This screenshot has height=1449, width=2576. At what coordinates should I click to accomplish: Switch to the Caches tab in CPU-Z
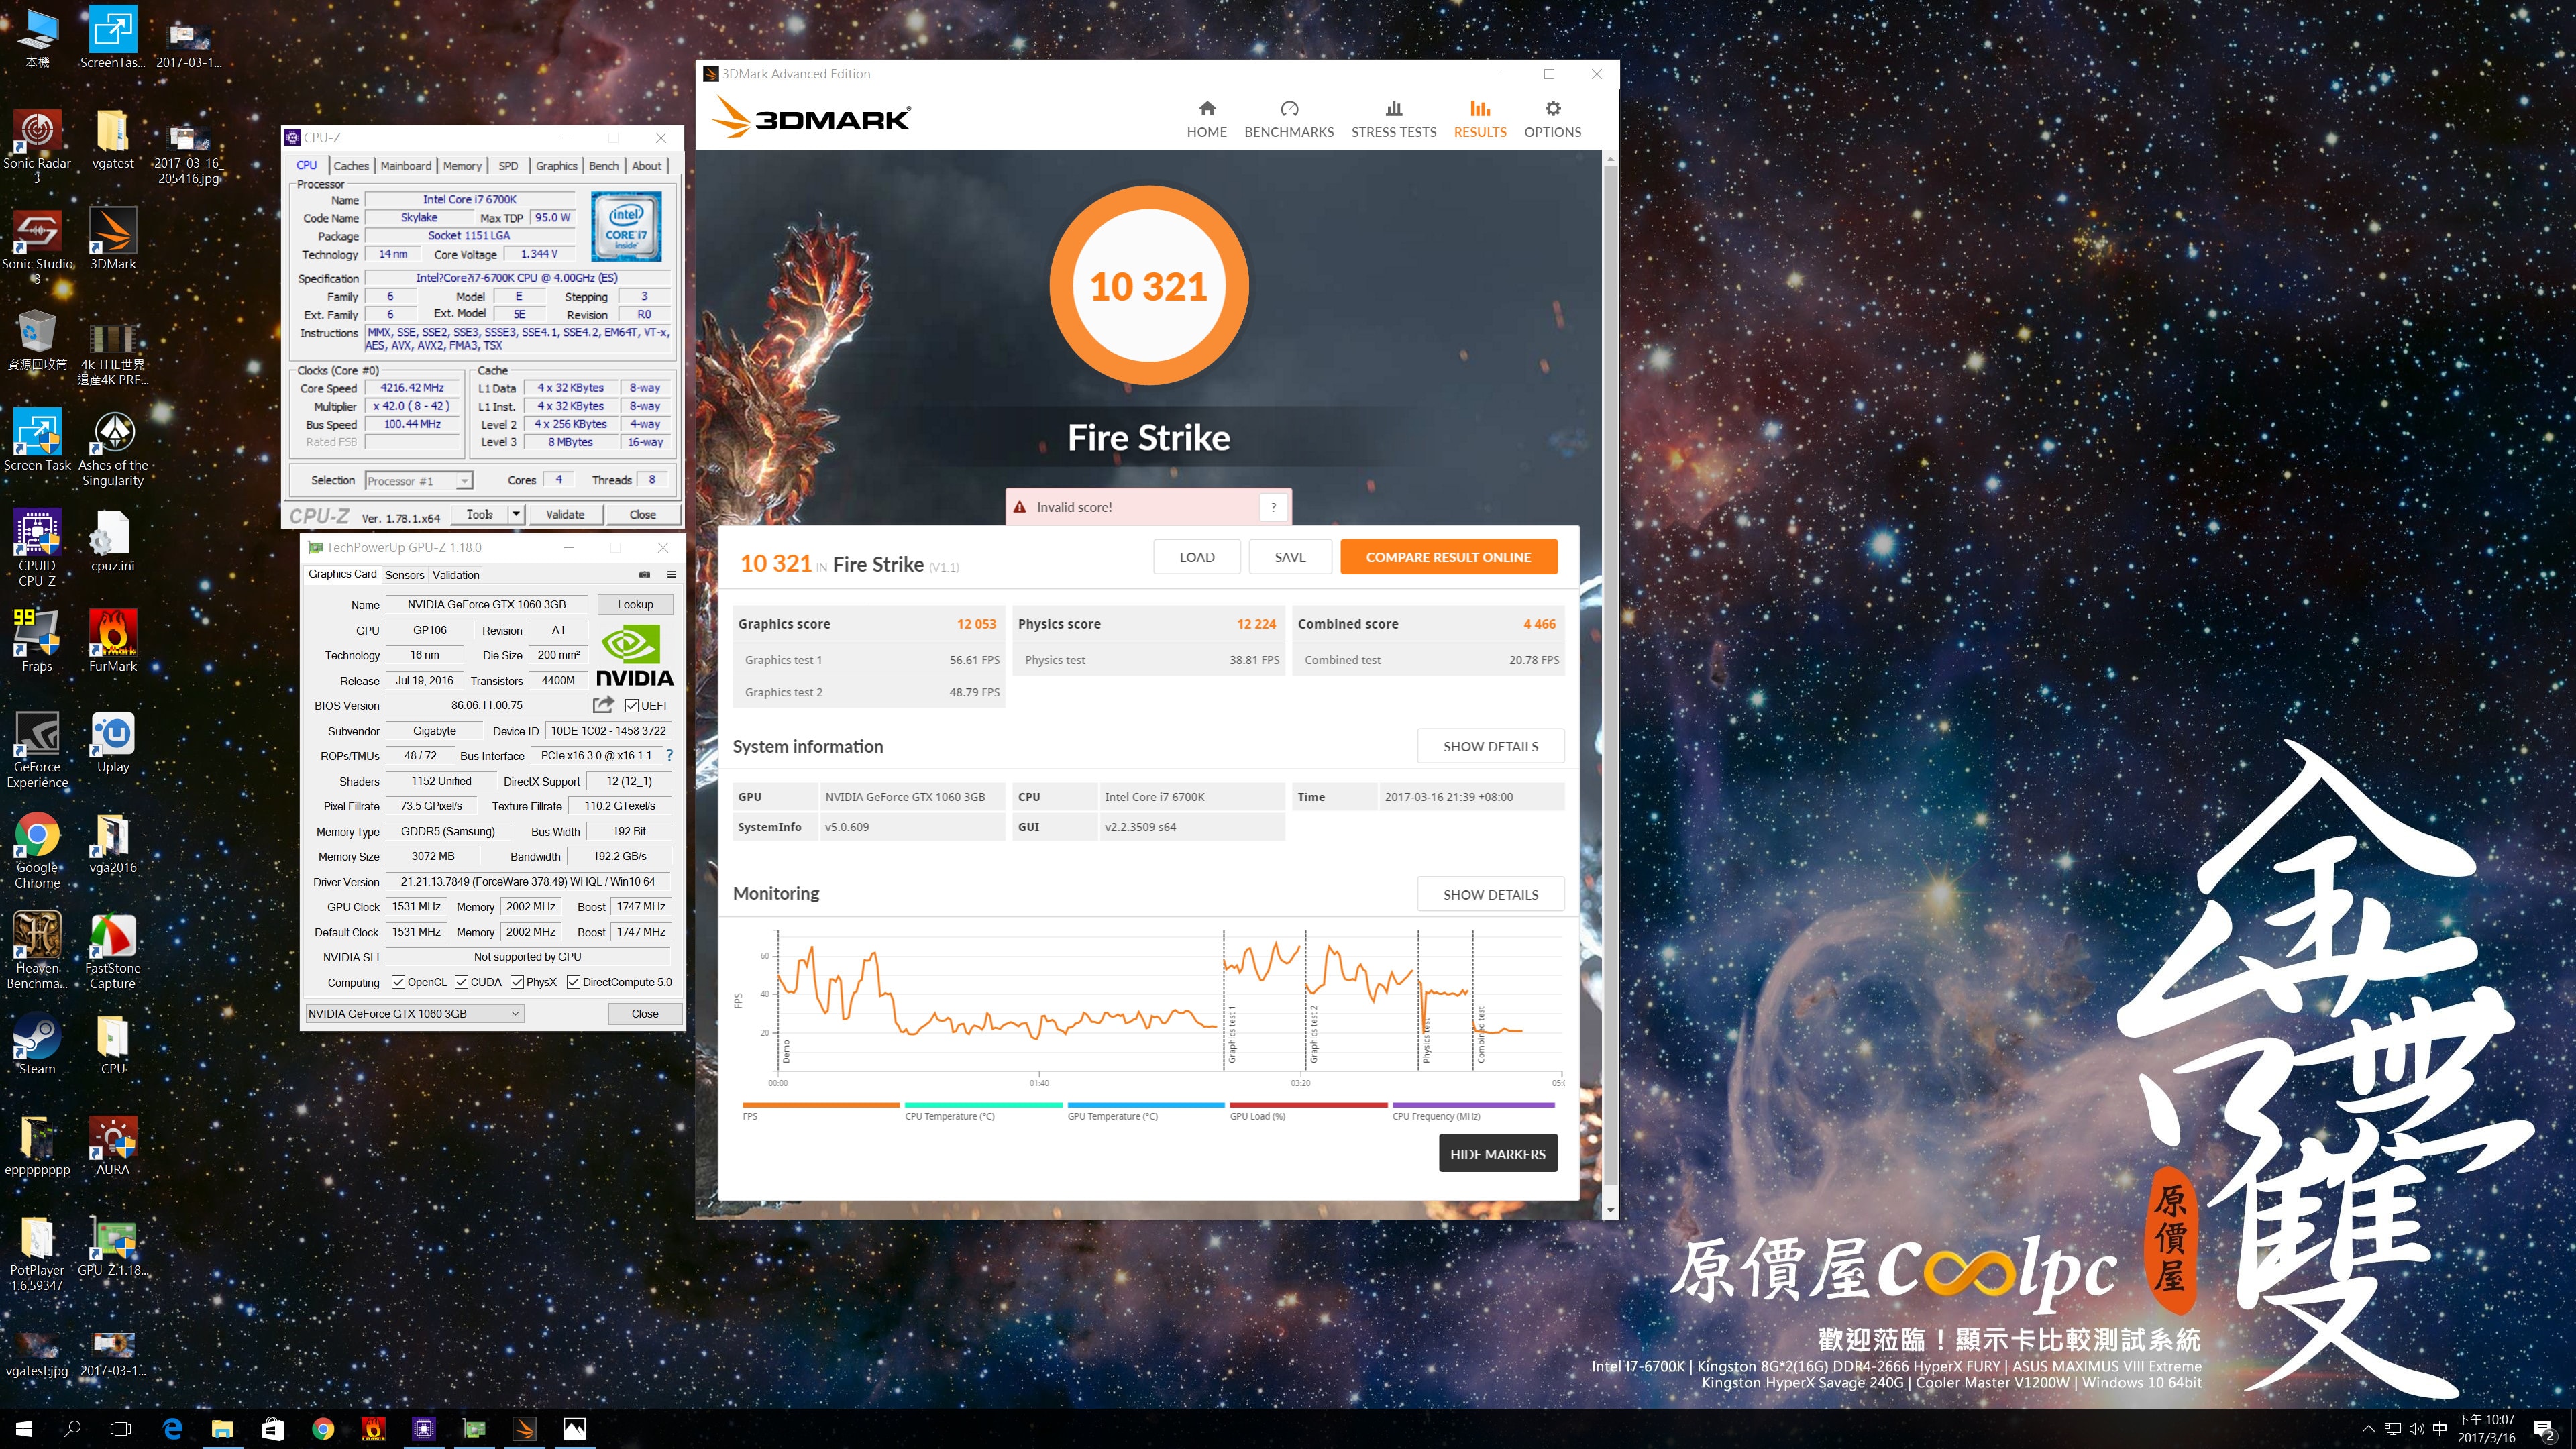point(351,166)
